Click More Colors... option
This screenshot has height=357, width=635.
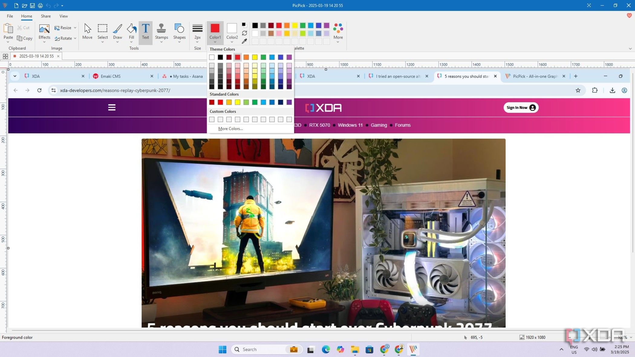[x=230, y=128]
